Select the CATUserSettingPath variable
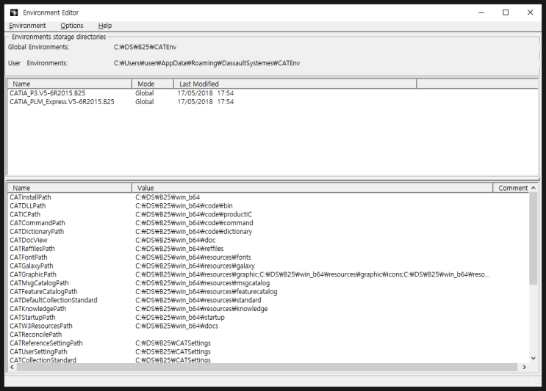The width and height of the screenshot is (546, 391). (38, 351)
